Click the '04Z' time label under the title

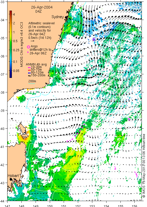tap(38, 11)
